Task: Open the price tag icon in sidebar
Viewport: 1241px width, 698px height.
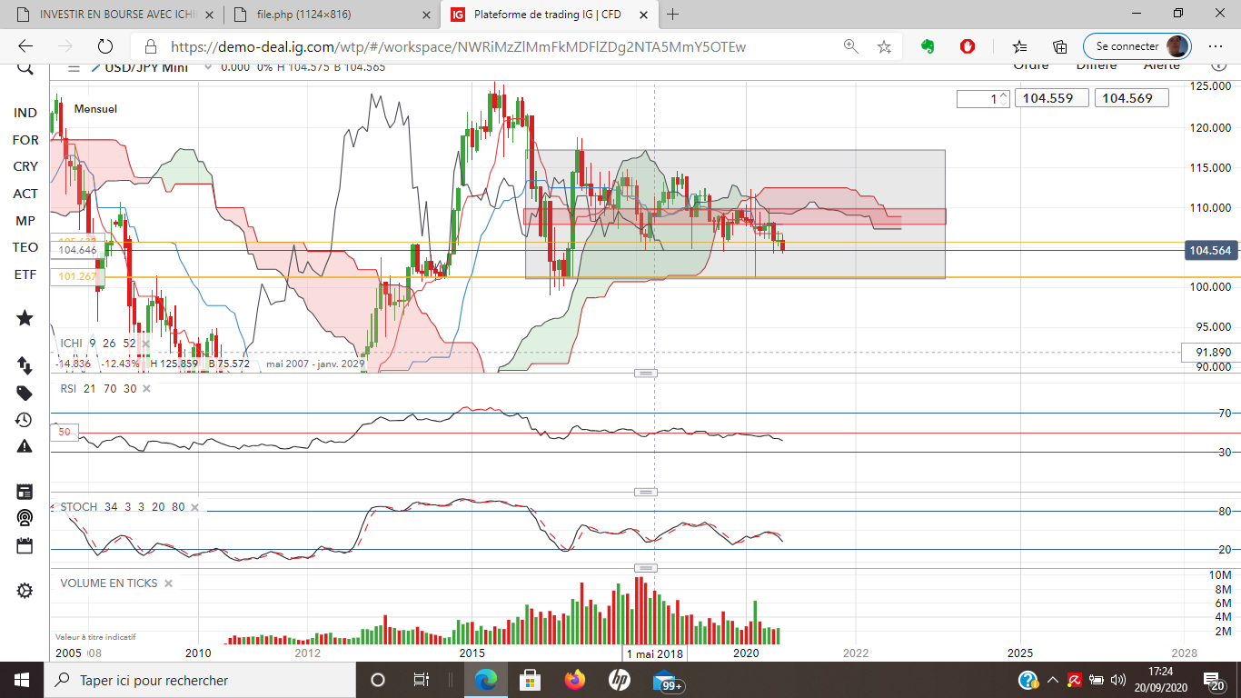Action: click(25, 393)
